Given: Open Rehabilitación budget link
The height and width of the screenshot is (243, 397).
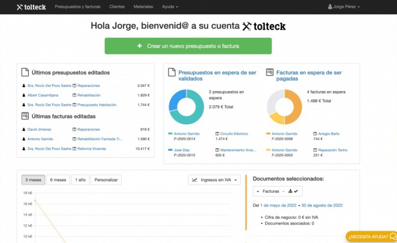Looking at the screenshot, I should 89,95.
